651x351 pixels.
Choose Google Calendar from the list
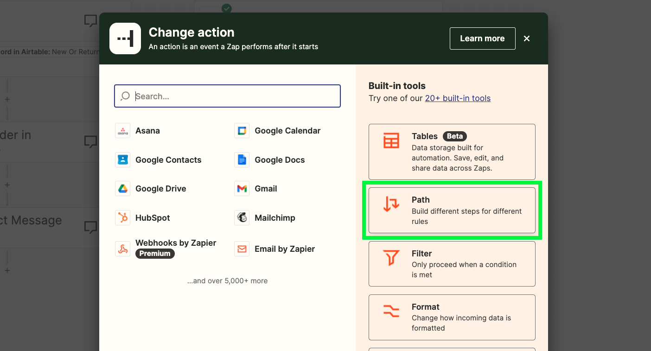pyautogui.click(x=287, y=131)
